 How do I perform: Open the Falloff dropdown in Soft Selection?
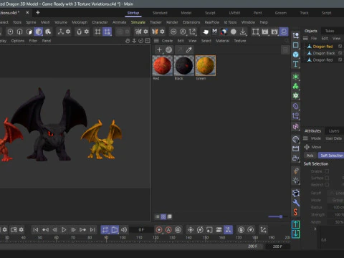click(x=335, y=193)
